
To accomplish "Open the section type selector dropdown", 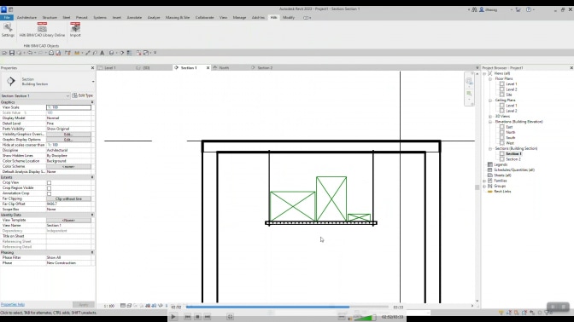I will pyautogui.click(x=93, y=82).
